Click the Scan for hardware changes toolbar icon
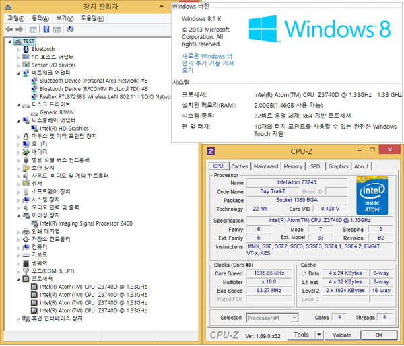The width and height of the screenshot is (404, 346). [x=70, y=29]
